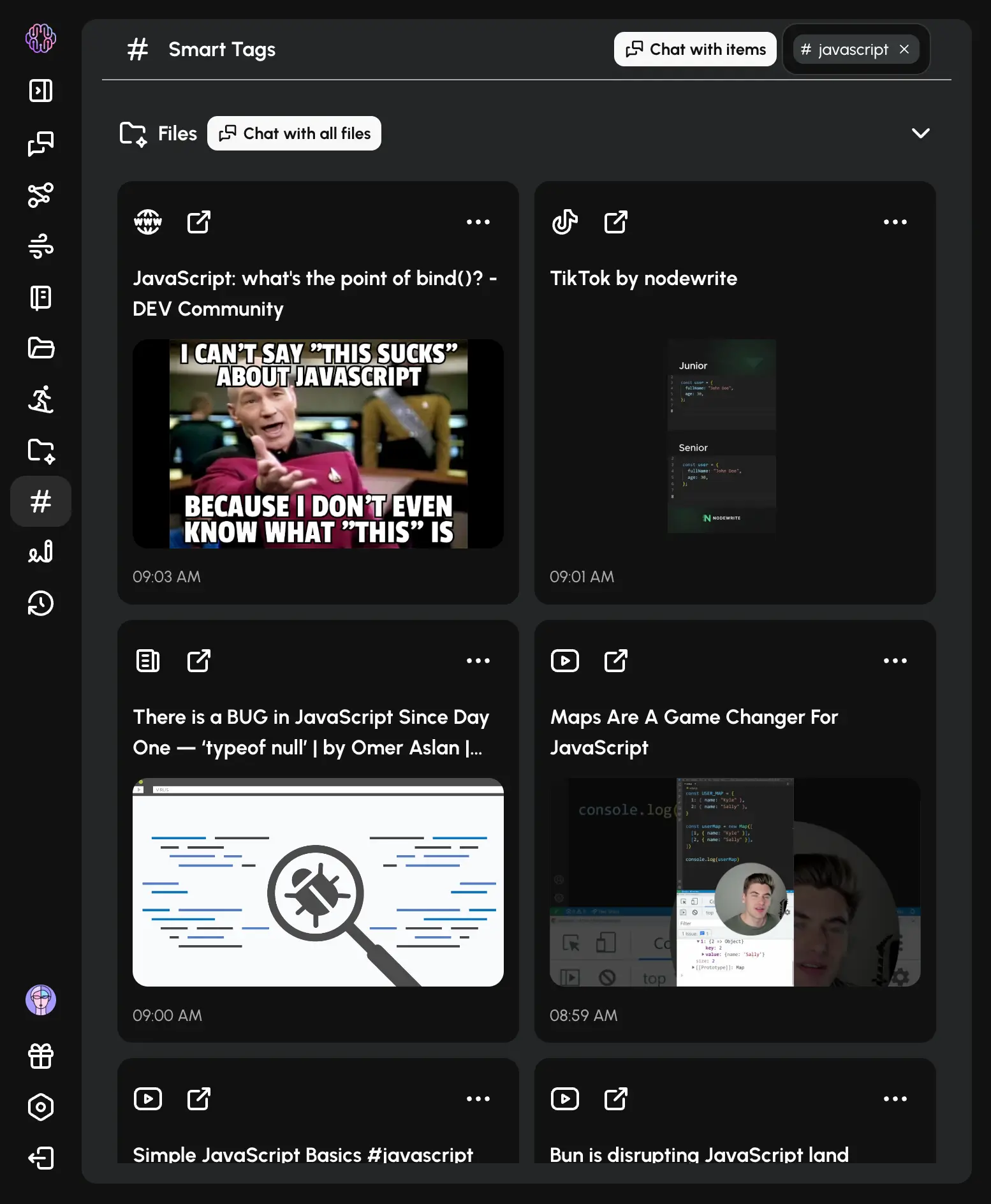Viewport: 991px width, 1204px height.
Task: Open title JavaScript: what's the point of bind()
Action: click(x=315, y=293)
